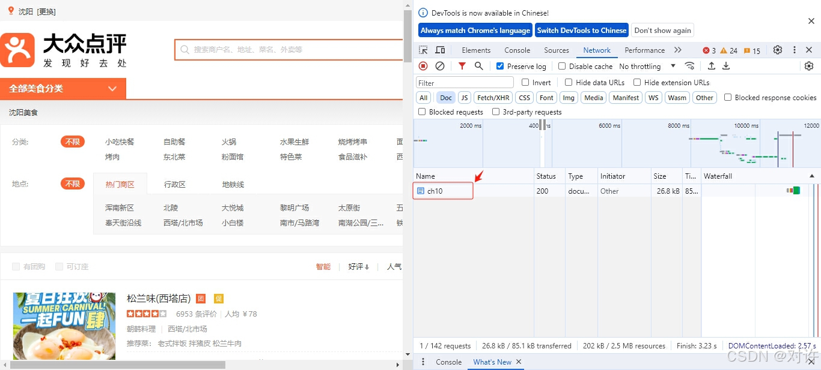Screen dimensions: 821x370
Task: Open network conditions wifi icon
Action: pos(689,66)
